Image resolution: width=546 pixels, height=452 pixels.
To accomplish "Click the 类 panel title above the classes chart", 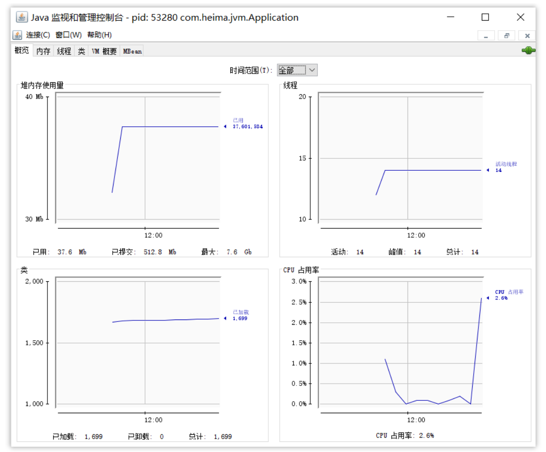I will tap(24, 270).
